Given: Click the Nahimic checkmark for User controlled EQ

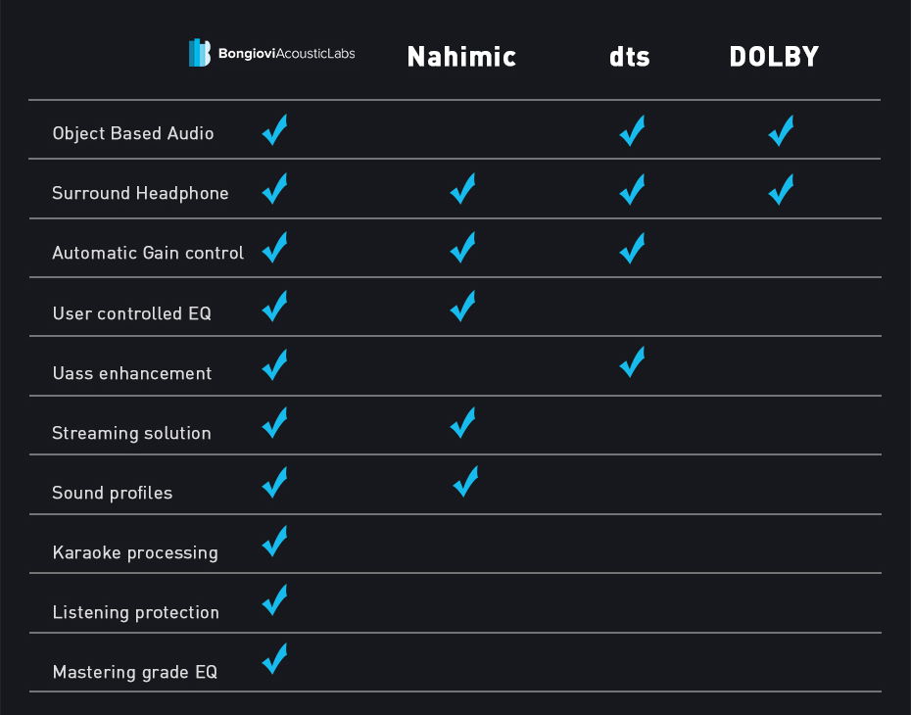Looking at the screenshot, I should (x=463, y=307).
